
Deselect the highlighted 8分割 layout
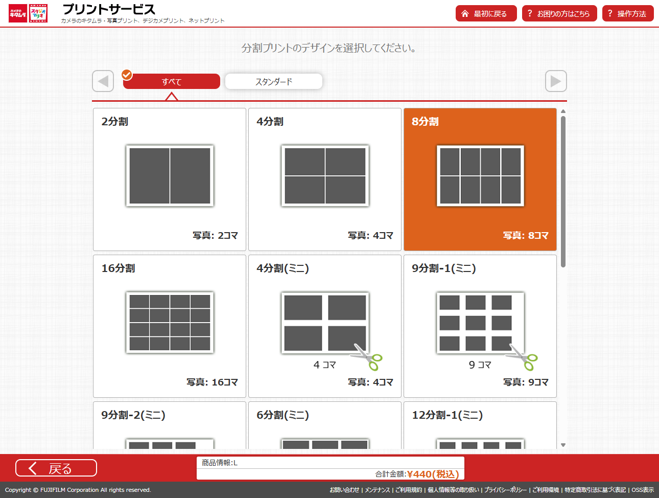click(480, 178)
